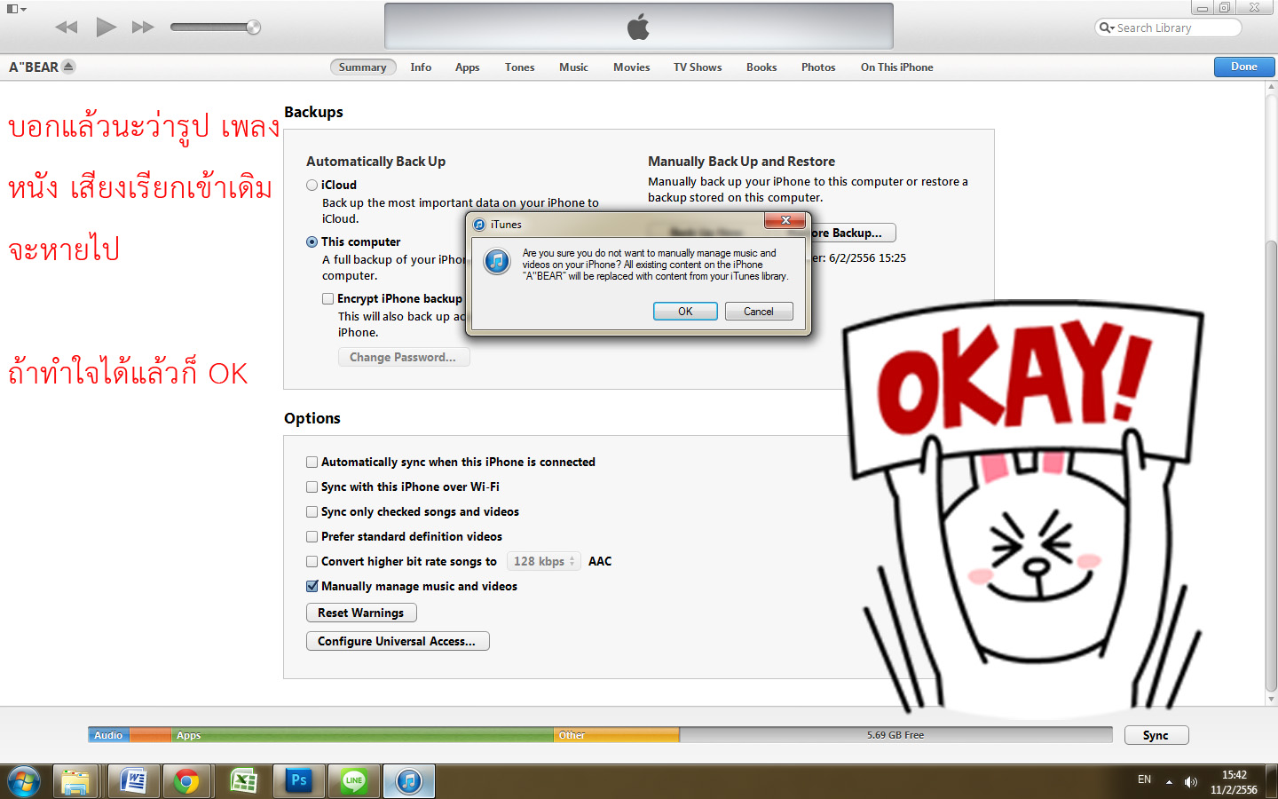1278x799 pixels.
Task: Open the search magnifier dropdown
Action: pos(1106,28)
